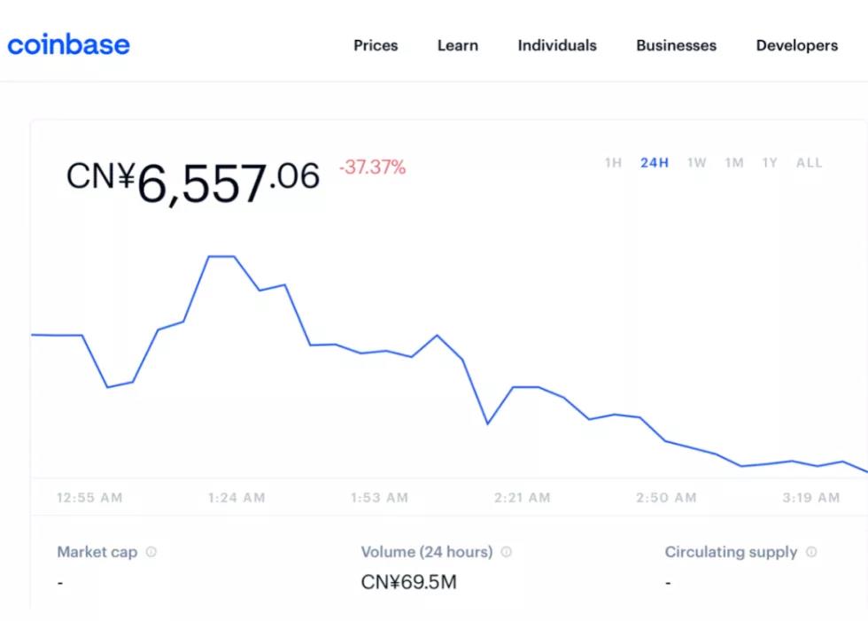
Task: Show the ALL-time price chart
Action: 809,163
